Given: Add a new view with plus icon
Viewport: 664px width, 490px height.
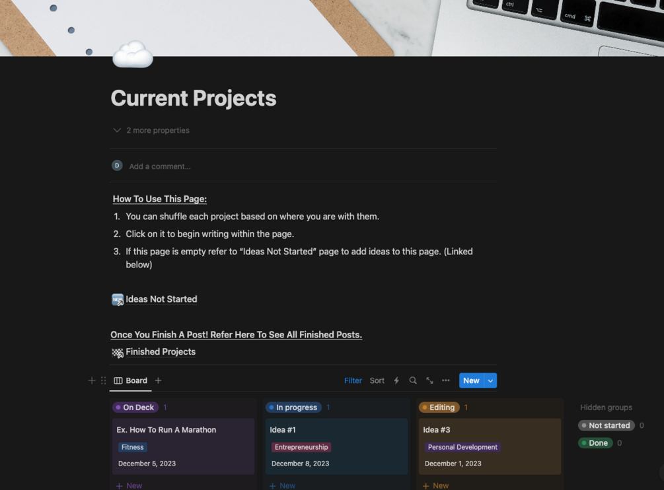Looking at the screenshot, I should pyautogui.click(x=158, y=380).
